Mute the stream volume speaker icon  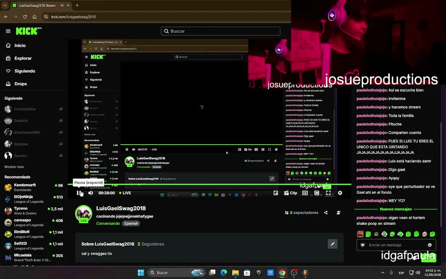coord(91,193)
